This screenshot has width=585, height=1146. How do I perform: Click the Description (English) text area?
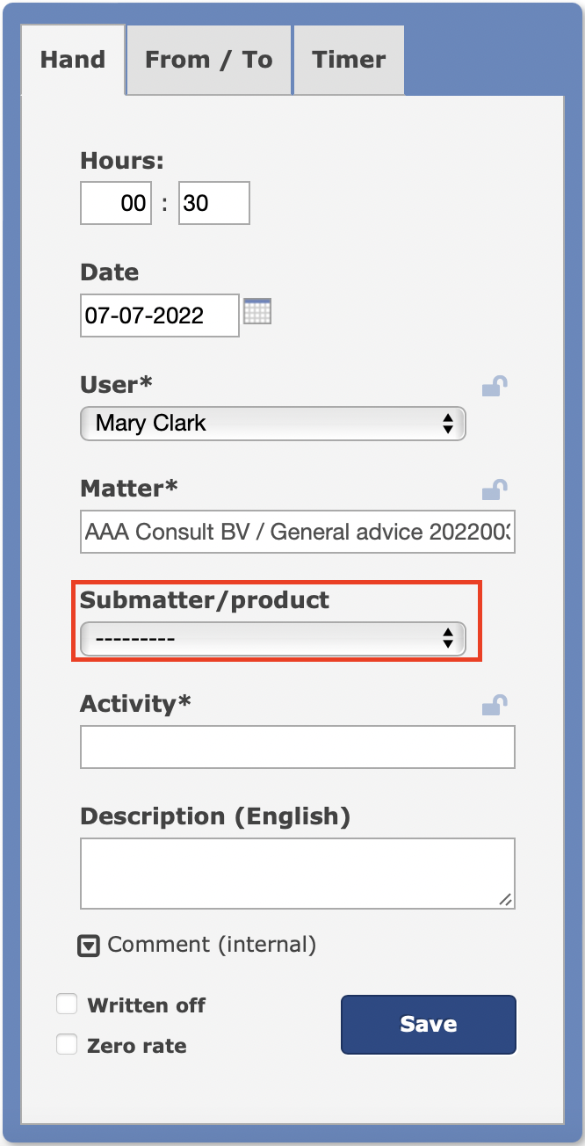click(x=298, y=873)
